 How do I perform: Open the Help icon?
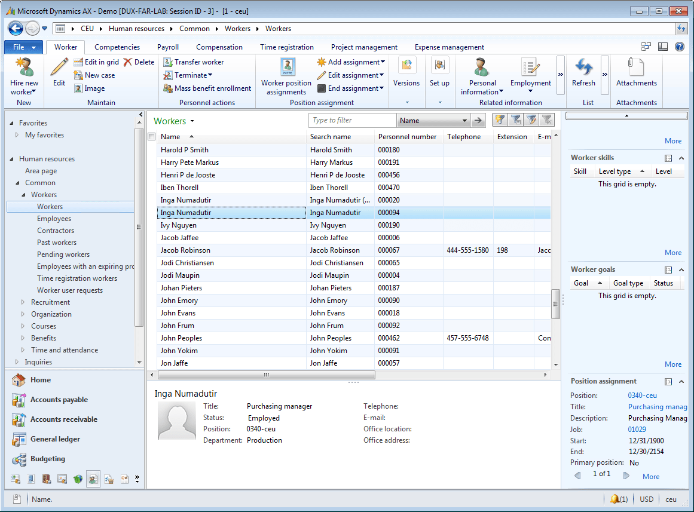(x=680, y=47)
